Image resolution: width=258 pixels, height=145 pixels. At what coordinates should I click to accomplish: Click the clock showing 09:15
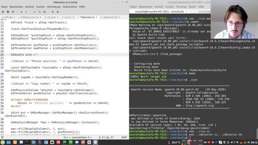point(254,142)
